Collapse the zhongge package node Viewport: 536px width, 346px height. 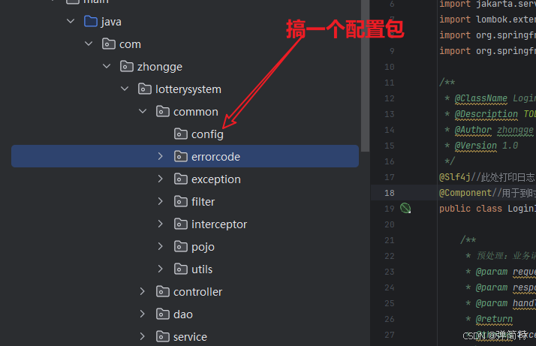click(107, 66)
